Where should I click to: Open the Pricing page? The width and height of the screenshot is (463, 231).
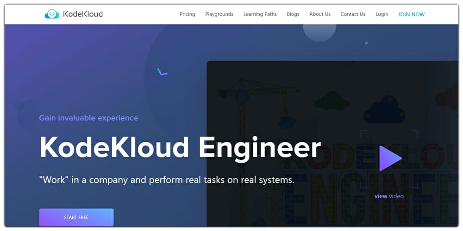click(x=187, y=14)
